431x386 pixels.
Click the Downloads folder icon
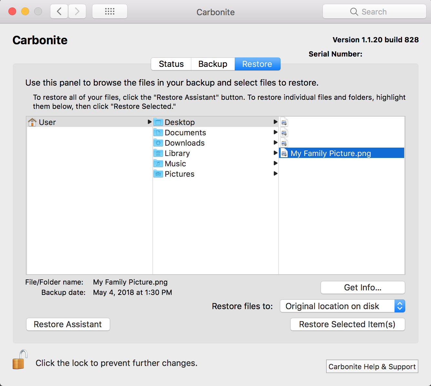click(x=158, y=143)
